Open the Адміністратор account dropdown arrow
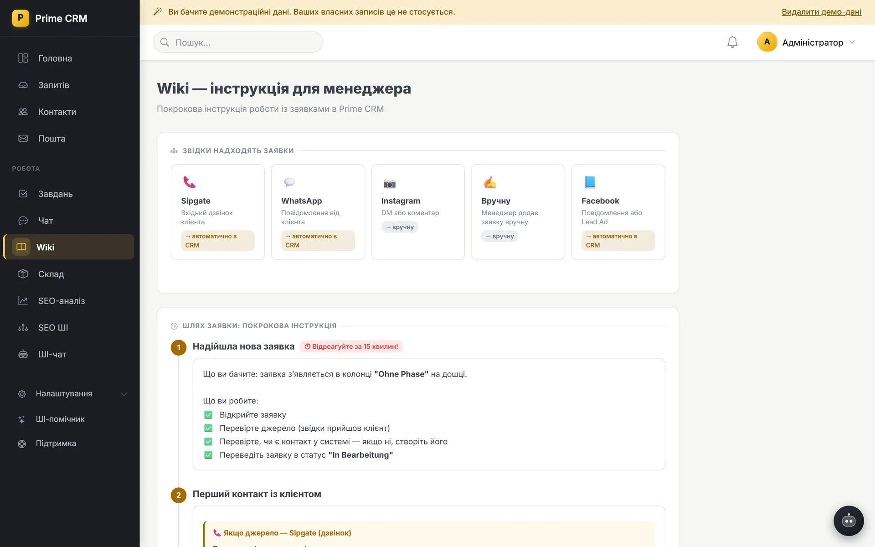Viewport: 875px width, 547px height. tap(852, 42)
